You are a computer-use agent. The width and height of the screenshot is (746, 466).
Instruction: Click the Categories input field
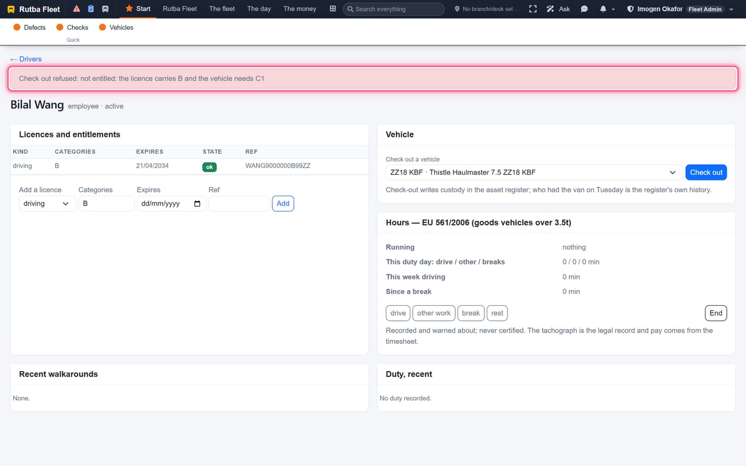[x=106, y=203]
